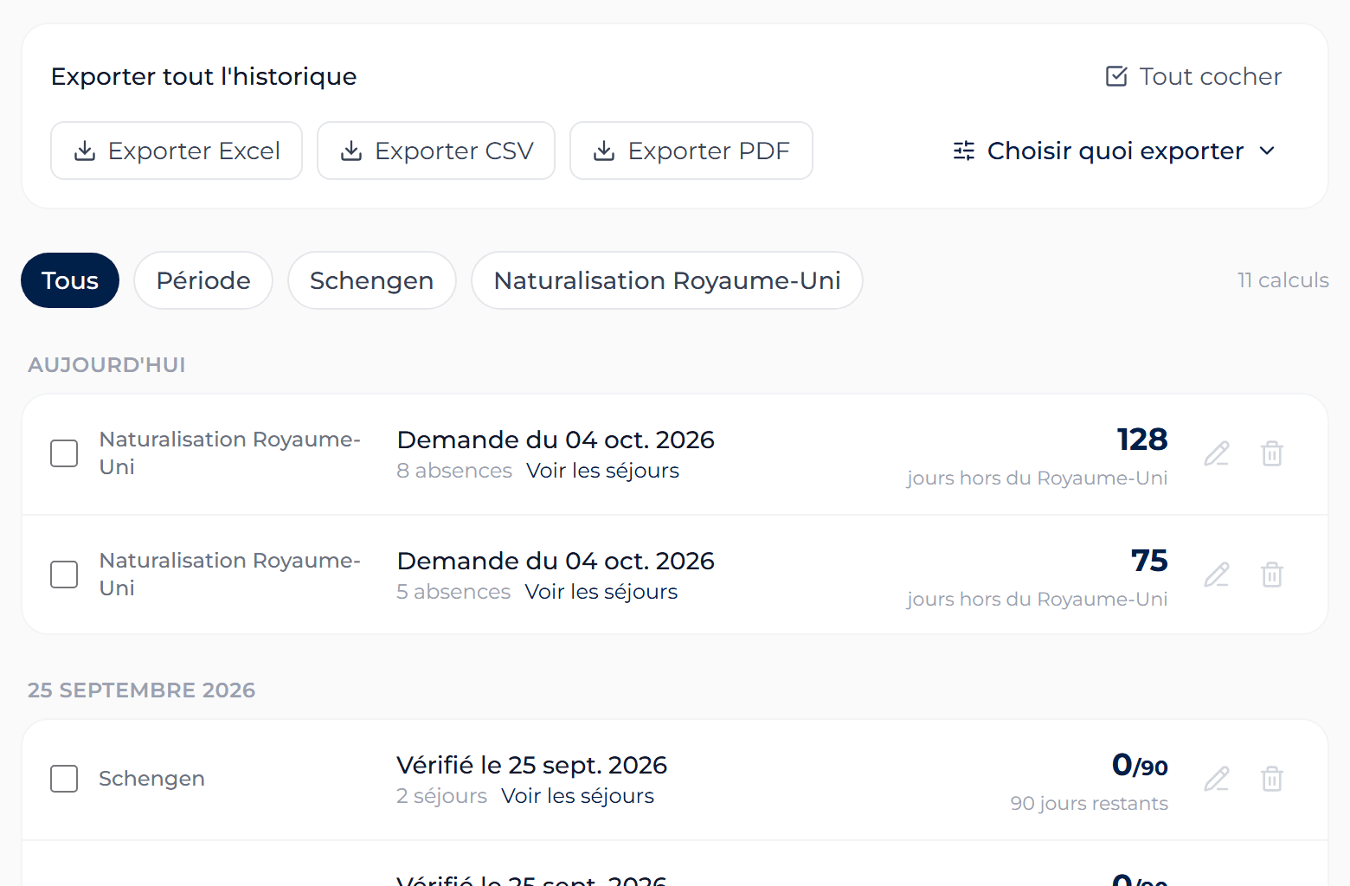Click the Vérifié le 25 sept. 2026 title
The height and width of the screenshot is (886, 1350).
[x=531, y=765]
